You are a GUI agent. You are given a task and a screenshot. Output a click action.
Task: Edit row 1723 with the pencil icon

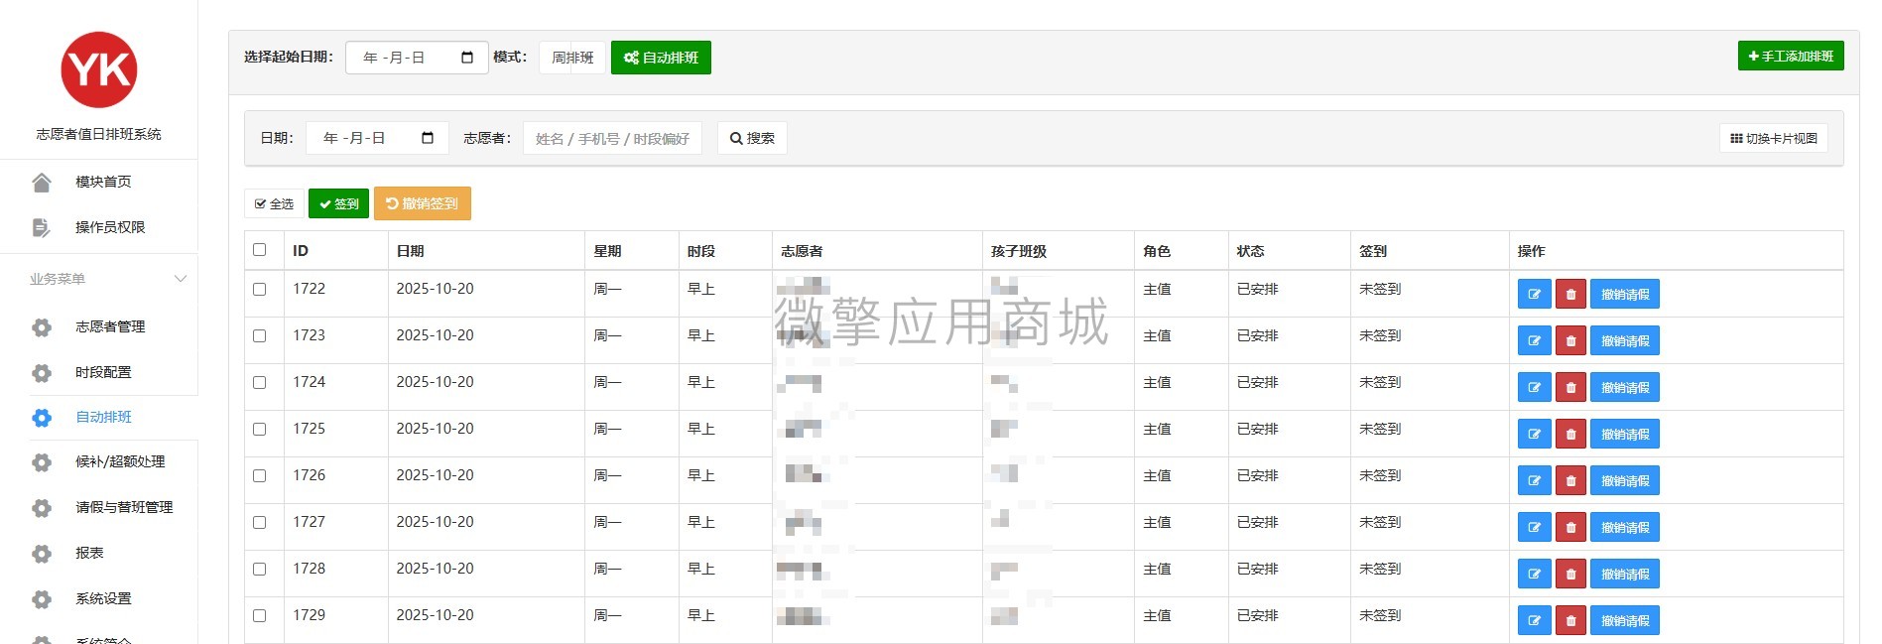pos(1534,340)
